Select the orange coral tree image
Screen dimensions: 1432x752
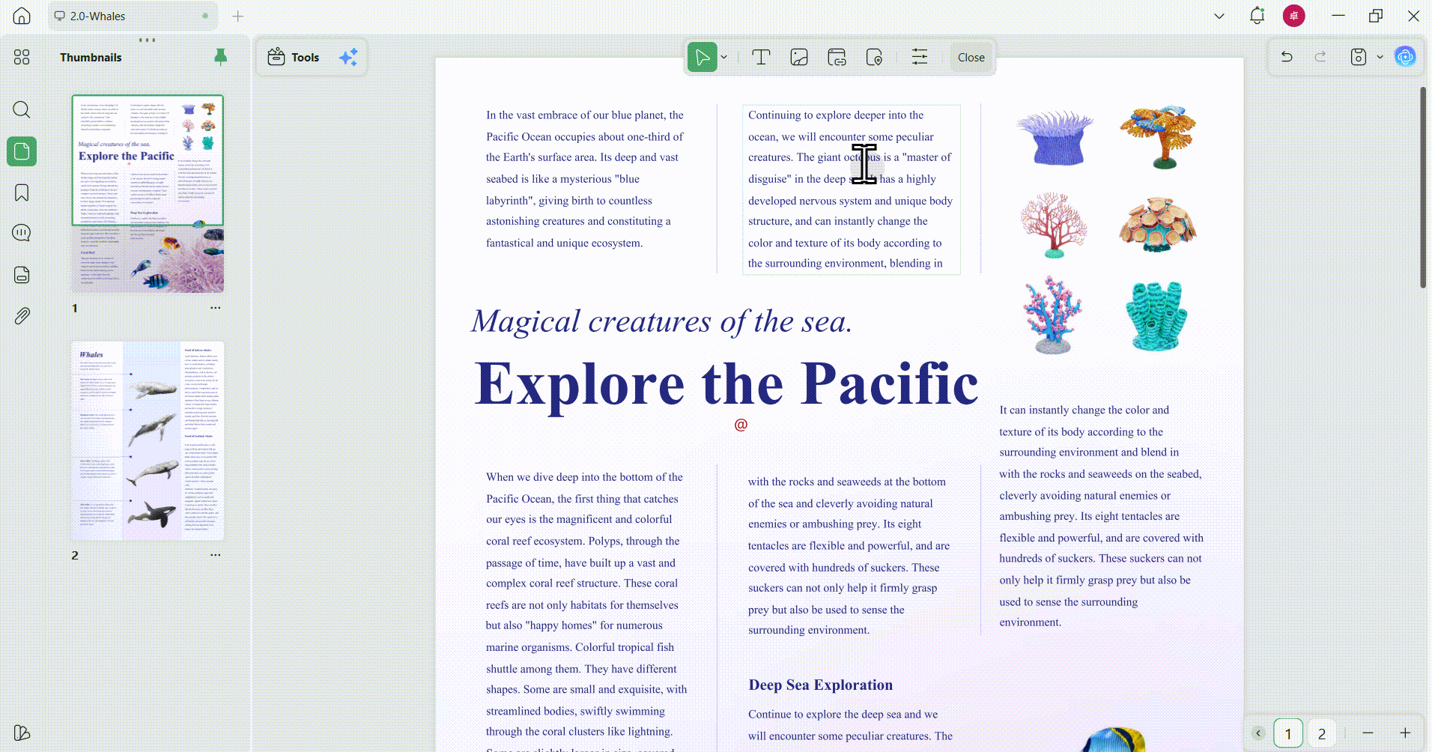pyautogui.click(x=1158, y=136)
